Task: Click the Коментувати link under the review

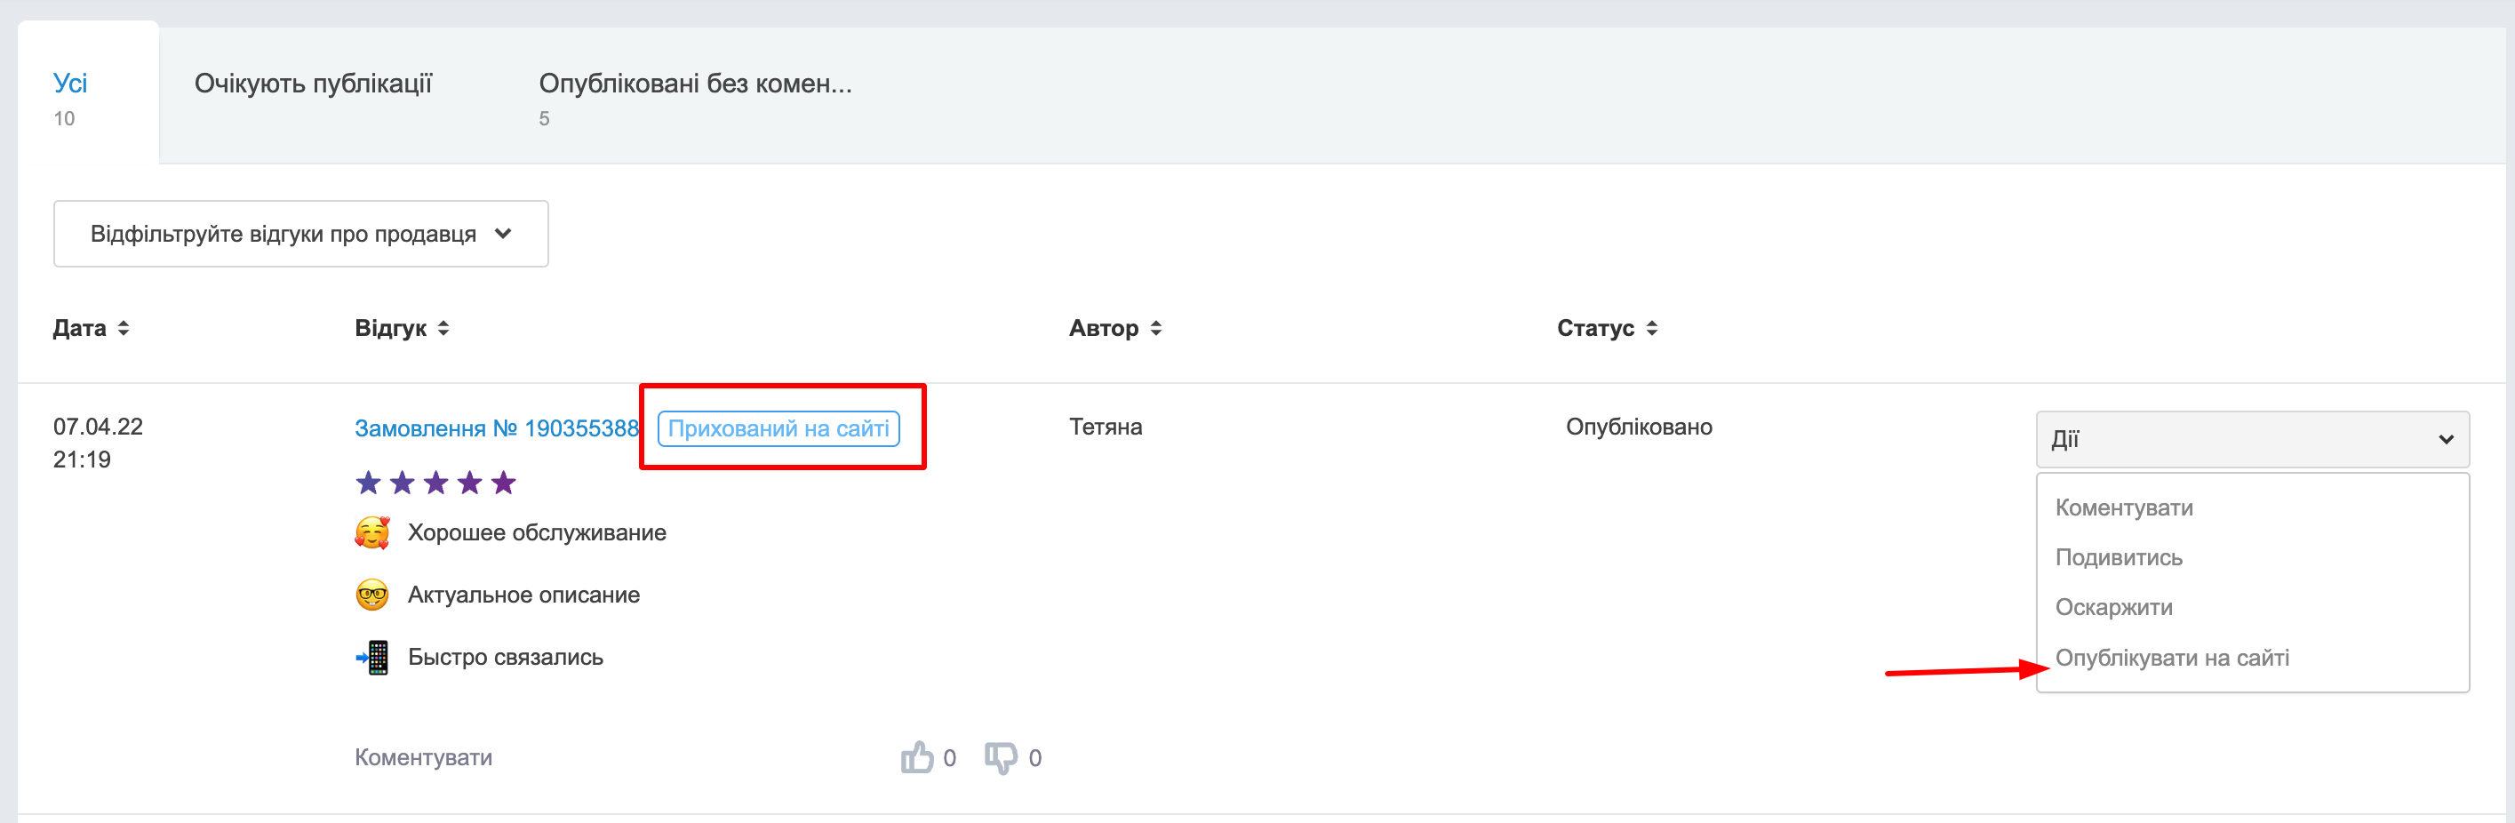Action: [x=423, y=757]
